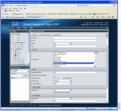The height and width of the screenshot is (111, 121).
Task: Enable Drop Frame Timecode checkbox
Action: (x=54, y=75)
